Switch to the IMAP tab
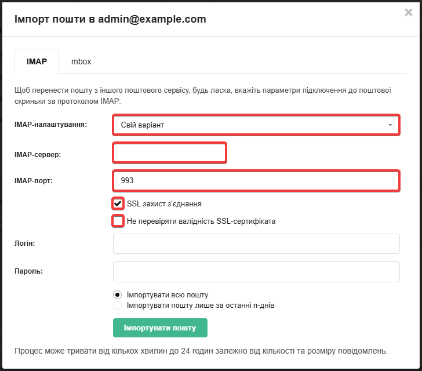Image resolution: width=422 pixels, height=371 pixels. click(x=37, y=61)
